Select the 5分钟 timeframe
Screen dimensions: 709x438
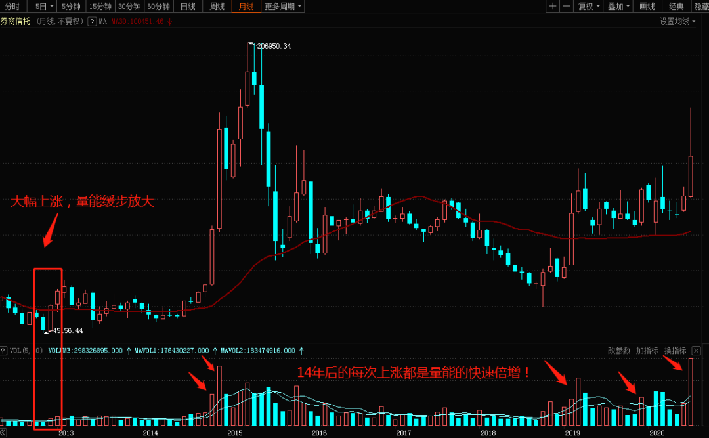point(71,7)
